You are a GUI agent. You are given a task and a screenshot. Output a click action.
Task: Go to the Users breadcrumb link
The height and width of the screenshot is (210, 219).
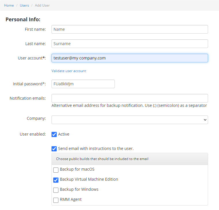[x=24, y=5]
